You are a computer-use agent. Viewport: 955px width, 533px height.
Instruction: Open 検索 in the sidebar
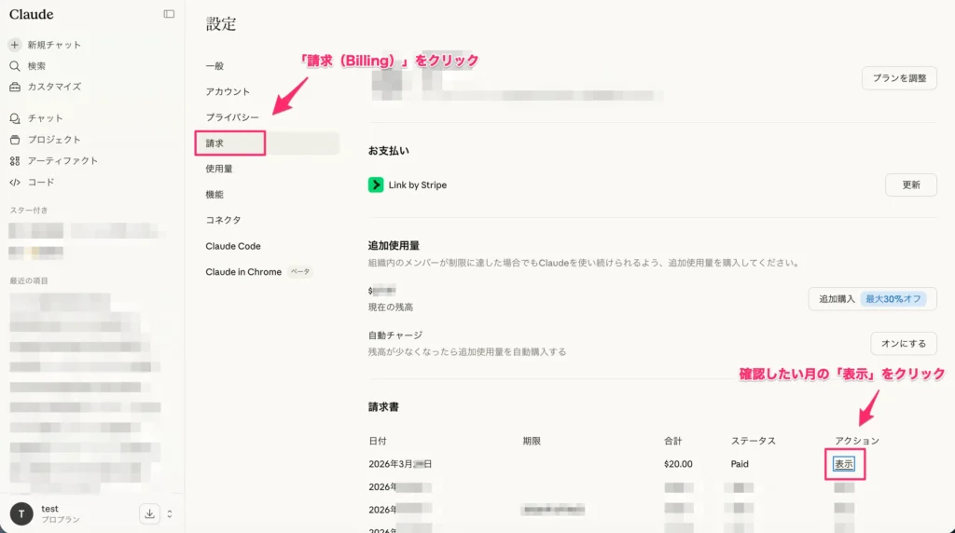36,66
